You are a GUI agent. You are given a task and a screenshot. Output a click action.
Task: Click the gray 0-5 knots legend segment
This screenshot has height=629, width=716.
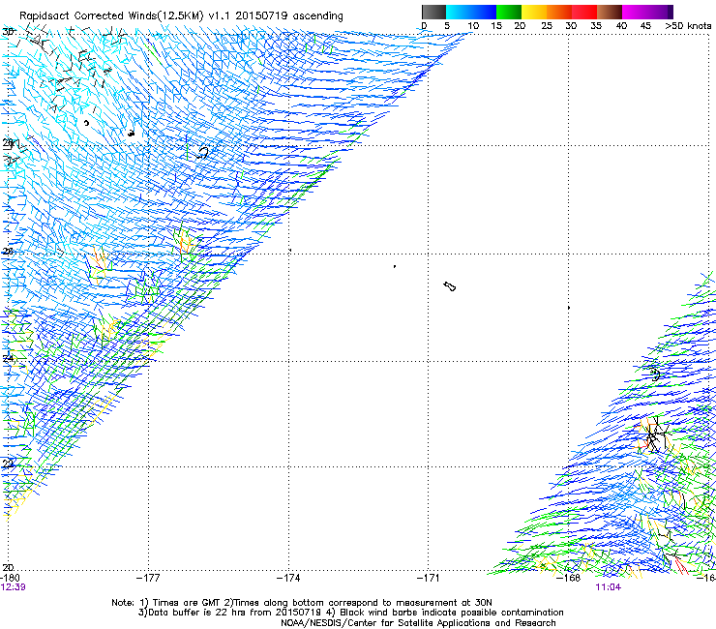click(433, 12)
